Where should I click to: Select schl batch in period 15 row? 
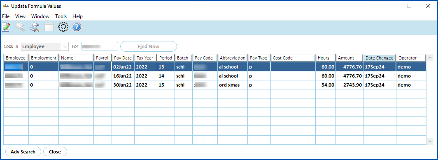pos(184,85)
